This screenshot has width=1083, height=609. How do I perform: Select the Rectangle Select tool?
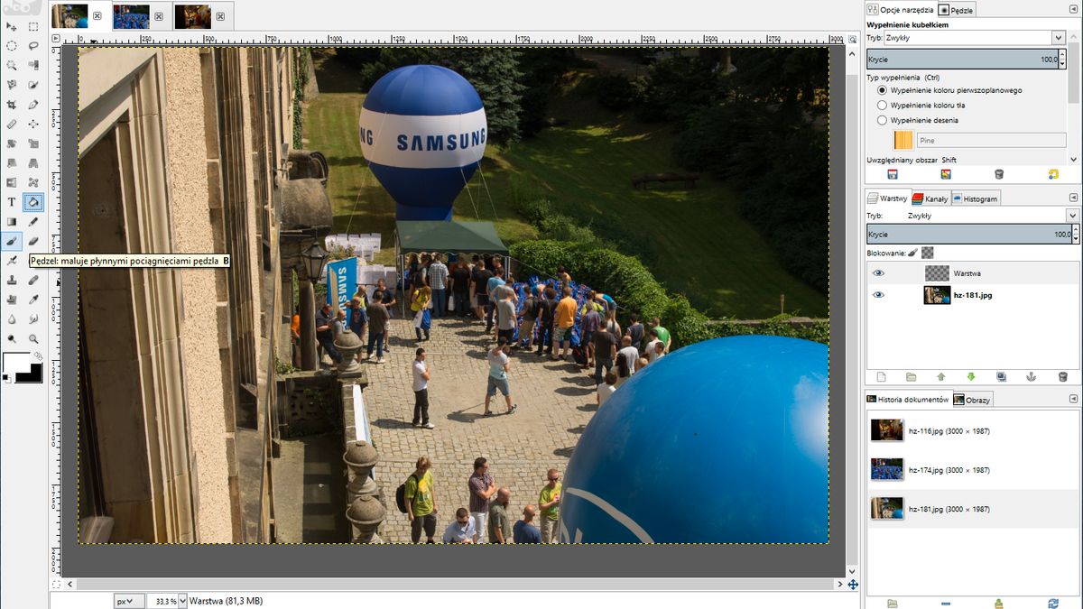33,27
